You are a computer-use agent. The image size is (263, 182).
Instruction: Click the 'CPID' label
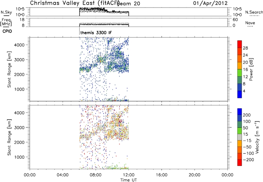point(7,31)
